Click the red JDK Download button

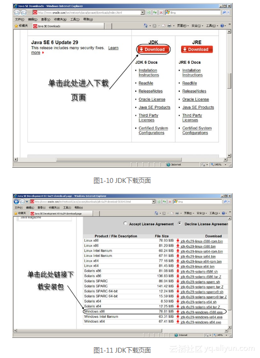153,50
